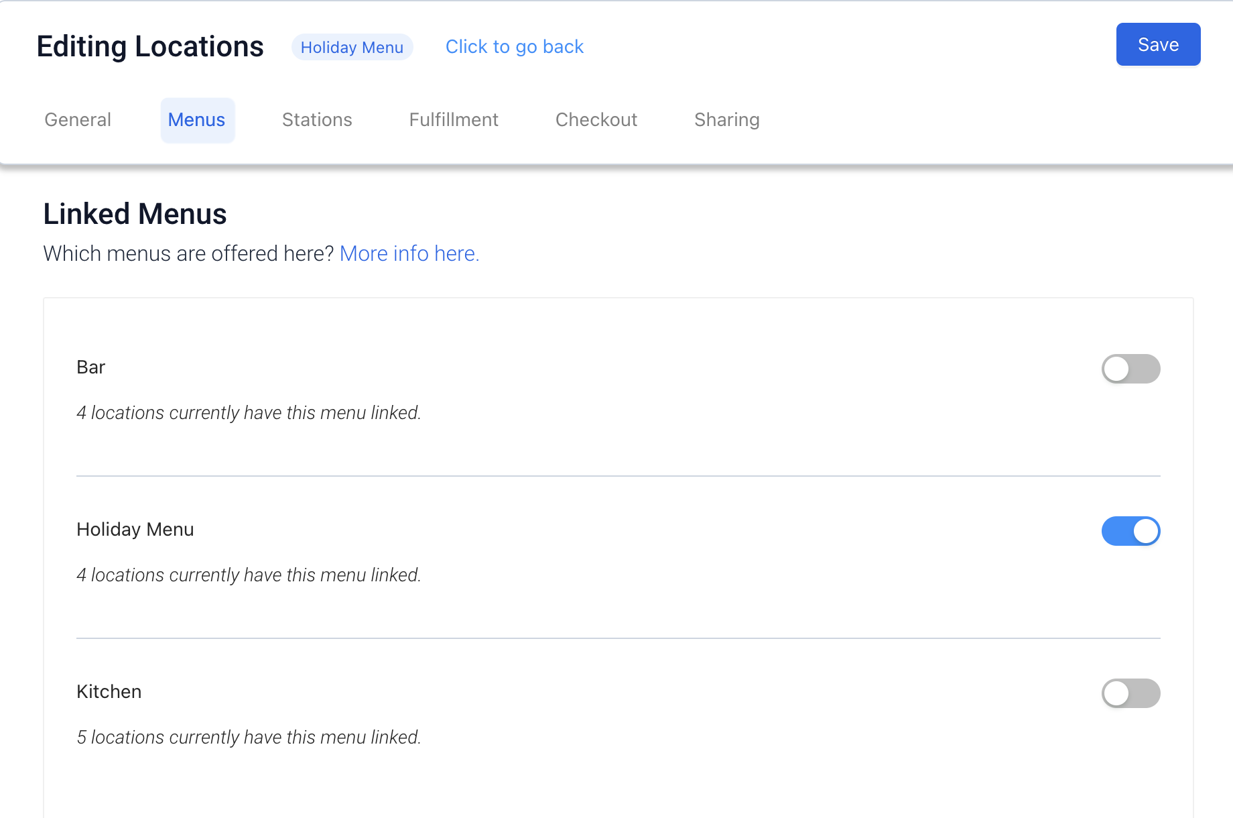Click the Save button
This screenshot has height=818, width=1233.
[x=1158, y=44]
